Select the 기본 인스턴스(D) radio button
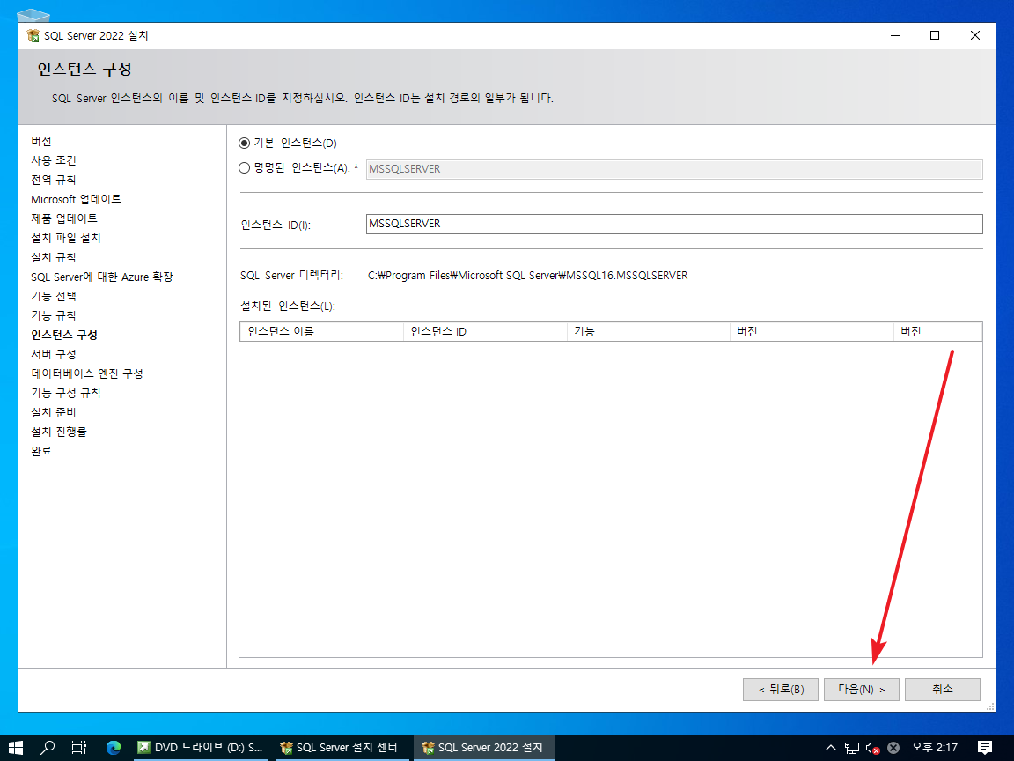The height and width of the screenshot is (761, 1014). tap(245, 143)
